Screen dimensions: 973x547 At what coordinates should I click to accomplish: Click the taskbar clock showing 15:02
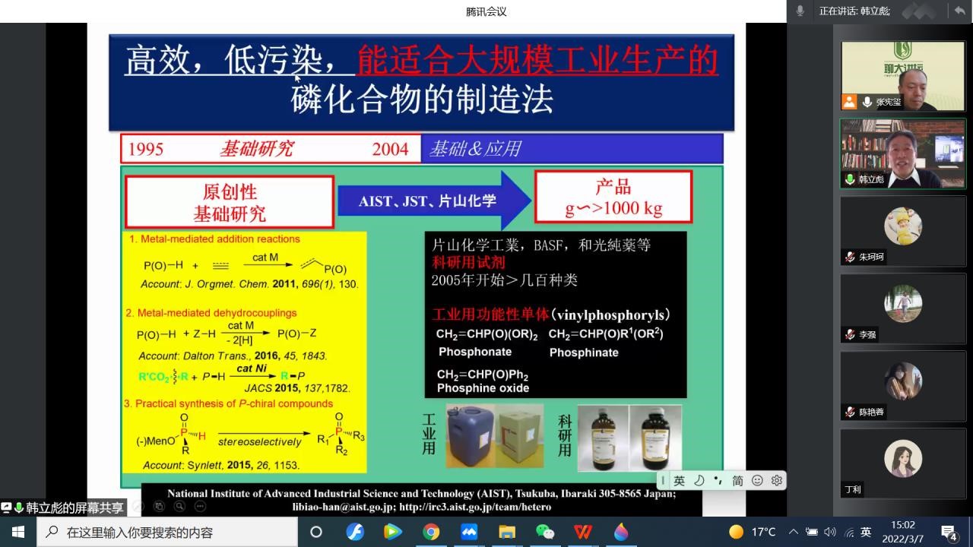pos(903,532)
